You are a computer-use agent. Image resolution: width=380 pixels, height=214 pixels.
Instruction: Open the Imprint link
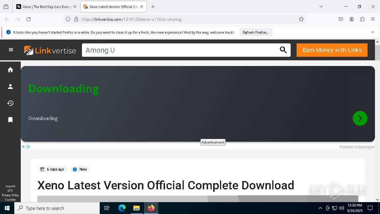click(10, 186)
